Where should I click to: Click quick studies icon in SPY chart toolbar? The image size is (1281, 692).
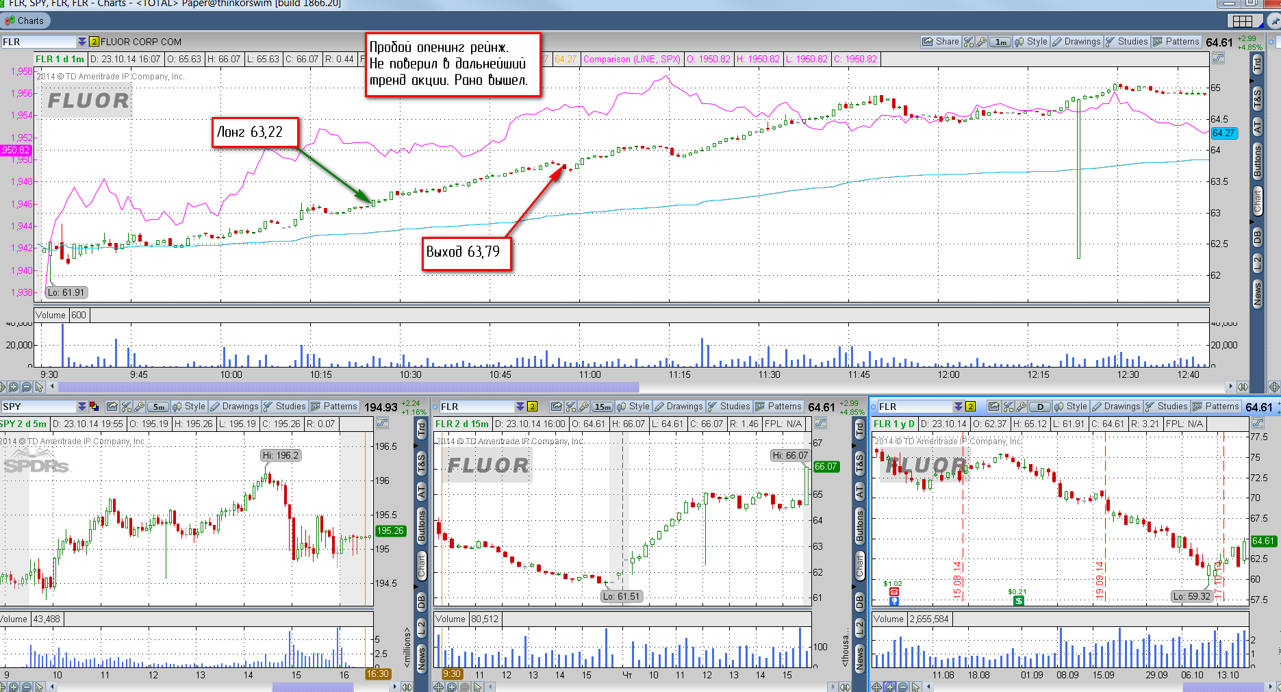[127, 407]
